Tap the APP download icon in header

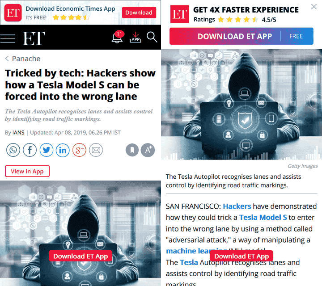[136, 38]
